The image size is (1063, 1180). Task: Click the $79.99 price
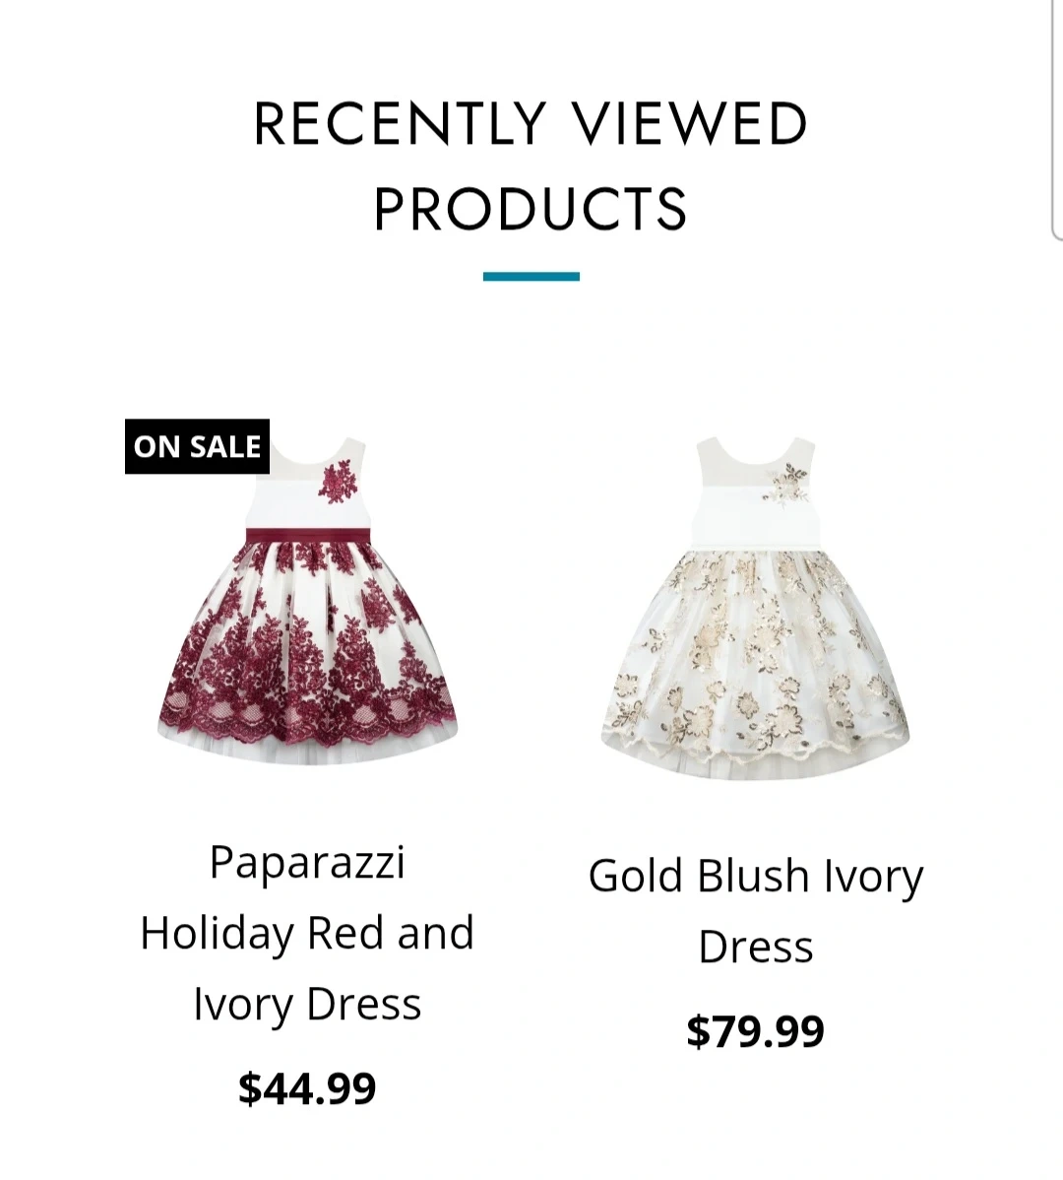pos(756,1031)
